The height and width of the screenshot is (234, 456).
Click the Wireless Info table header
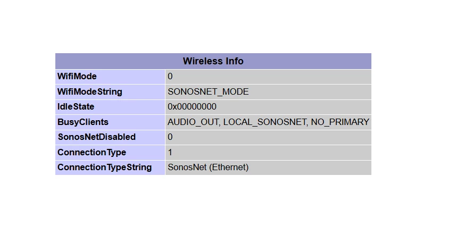coord(213,61)
